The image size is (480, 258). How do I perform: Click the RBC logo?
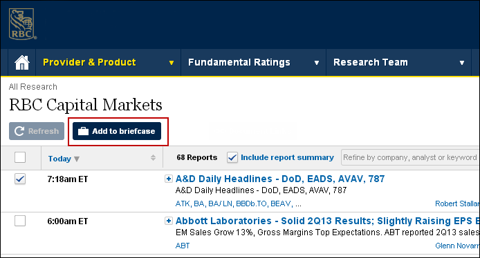pos(22,24)
